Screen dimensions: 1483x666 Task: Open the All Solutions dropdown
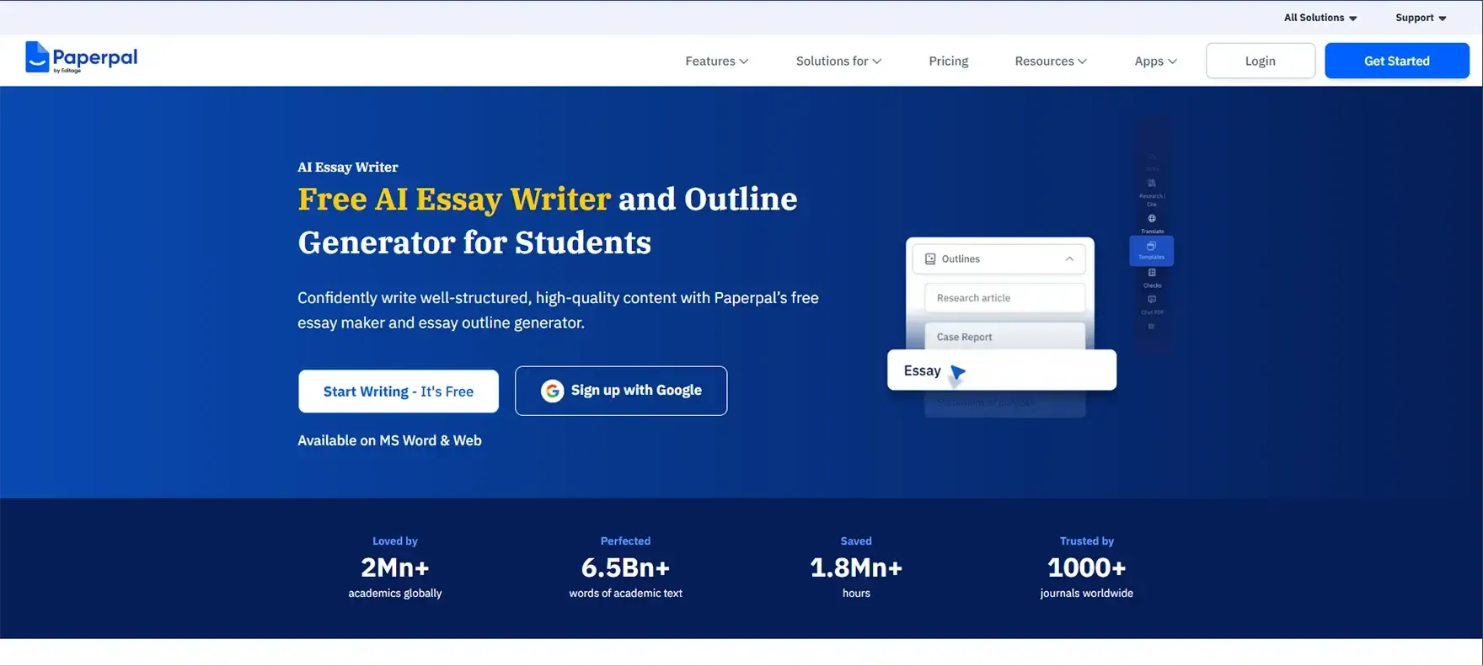coord(1320,18)
